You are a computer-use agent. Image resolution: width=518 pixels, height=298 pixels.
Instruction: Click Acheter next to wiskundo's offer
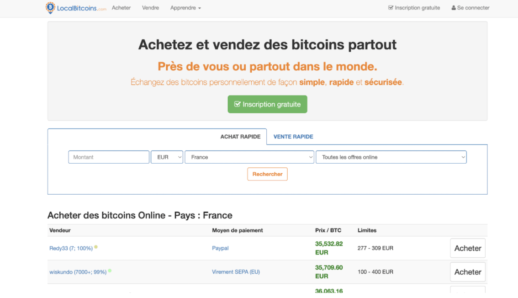click(x=467, y=271)
